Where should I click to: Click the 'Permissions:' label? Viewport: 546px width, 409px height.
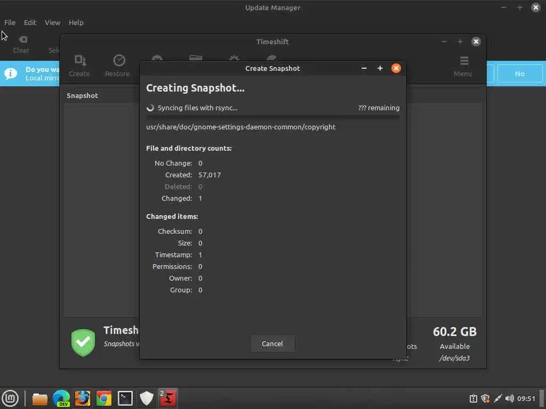click(x=172, y=266)
